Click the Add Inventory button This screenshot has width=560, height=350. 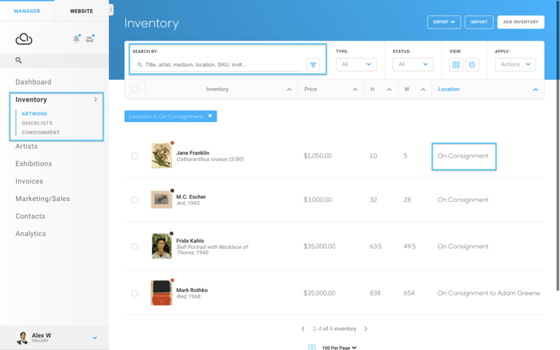point(521,22)
